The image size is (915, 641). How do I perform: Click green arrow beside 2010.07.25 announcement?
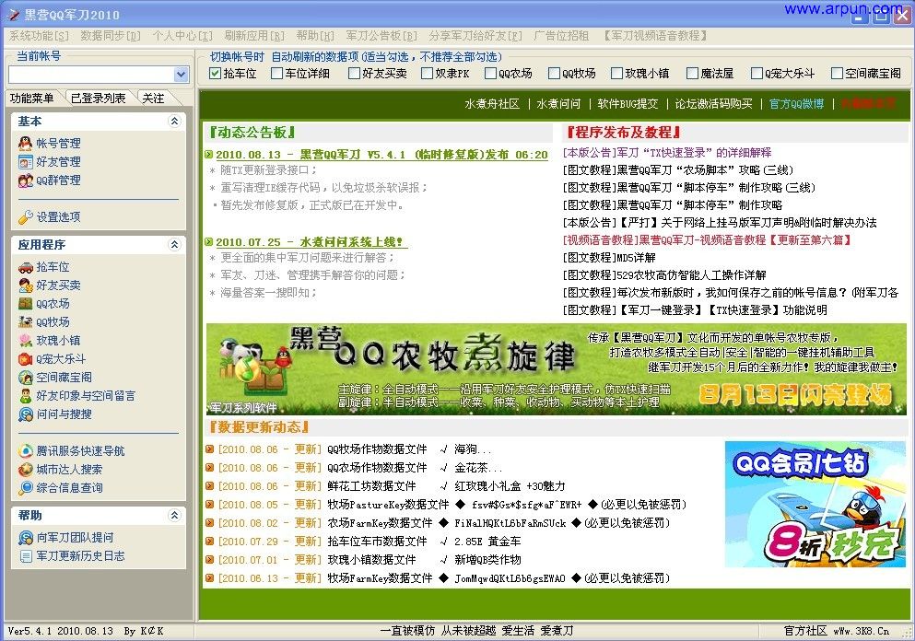point(209,241)
